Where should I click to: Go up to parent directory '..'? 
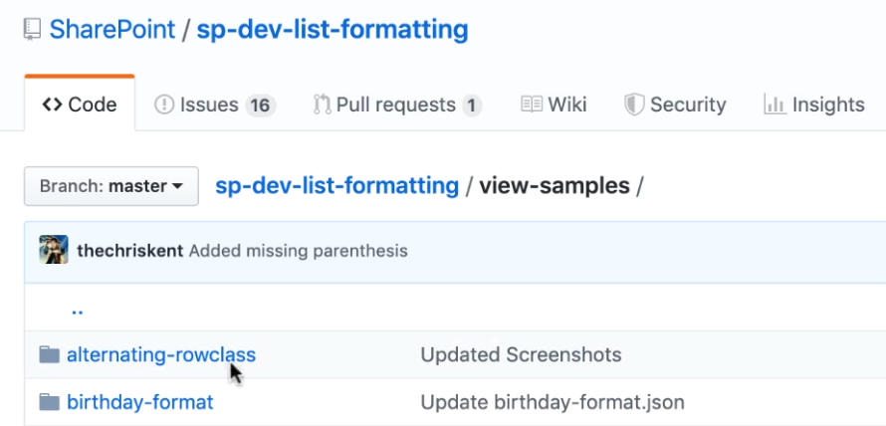coord(78,311)
